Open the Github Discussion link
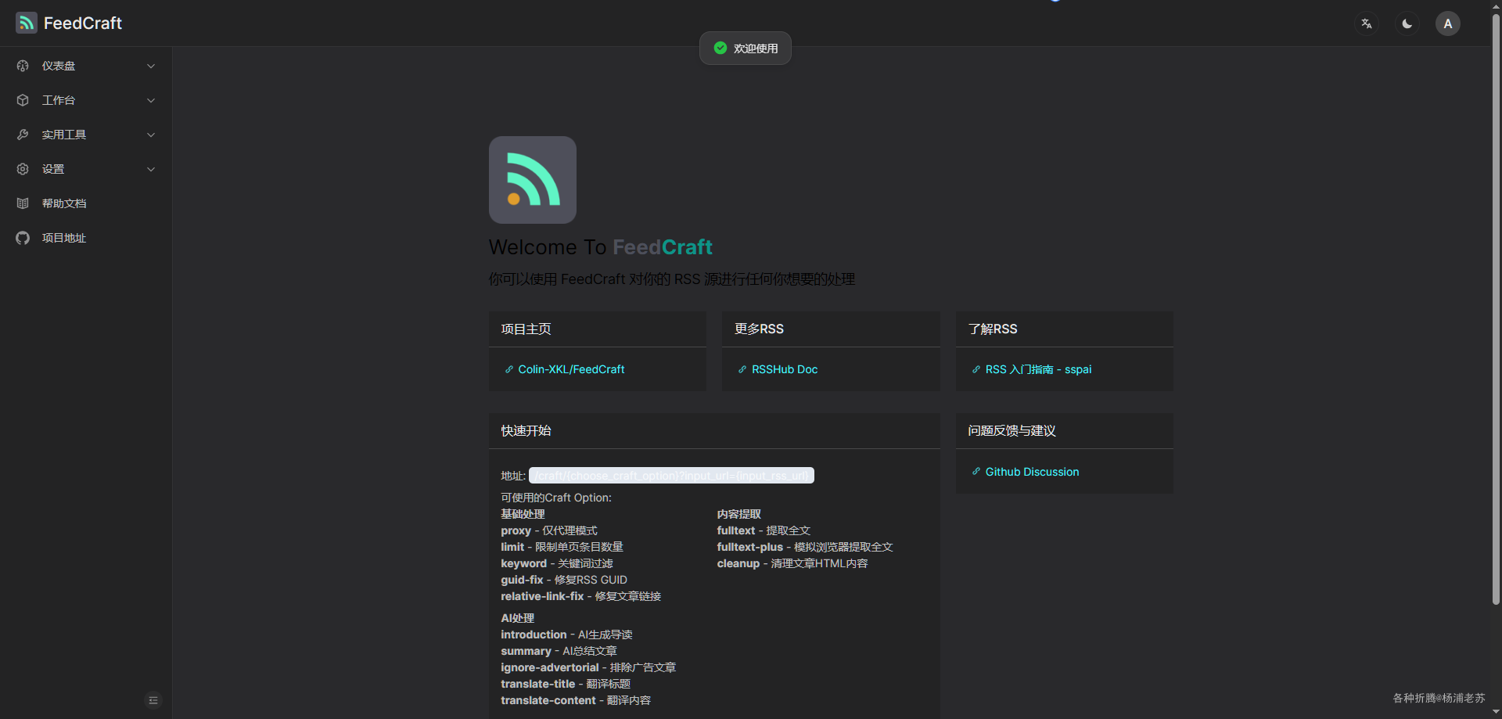This screenshot has height=719, width=1502. [x=1032, y=472]
